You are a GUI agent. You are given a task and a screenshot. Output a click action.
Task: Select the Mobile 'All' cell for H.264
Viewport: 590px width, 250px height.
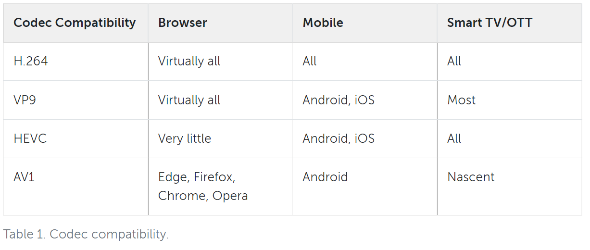click(364, 62)
